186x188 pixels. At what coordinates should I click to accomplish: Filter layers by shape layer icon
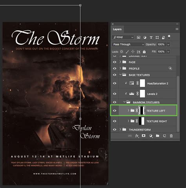tap(157, 38)
